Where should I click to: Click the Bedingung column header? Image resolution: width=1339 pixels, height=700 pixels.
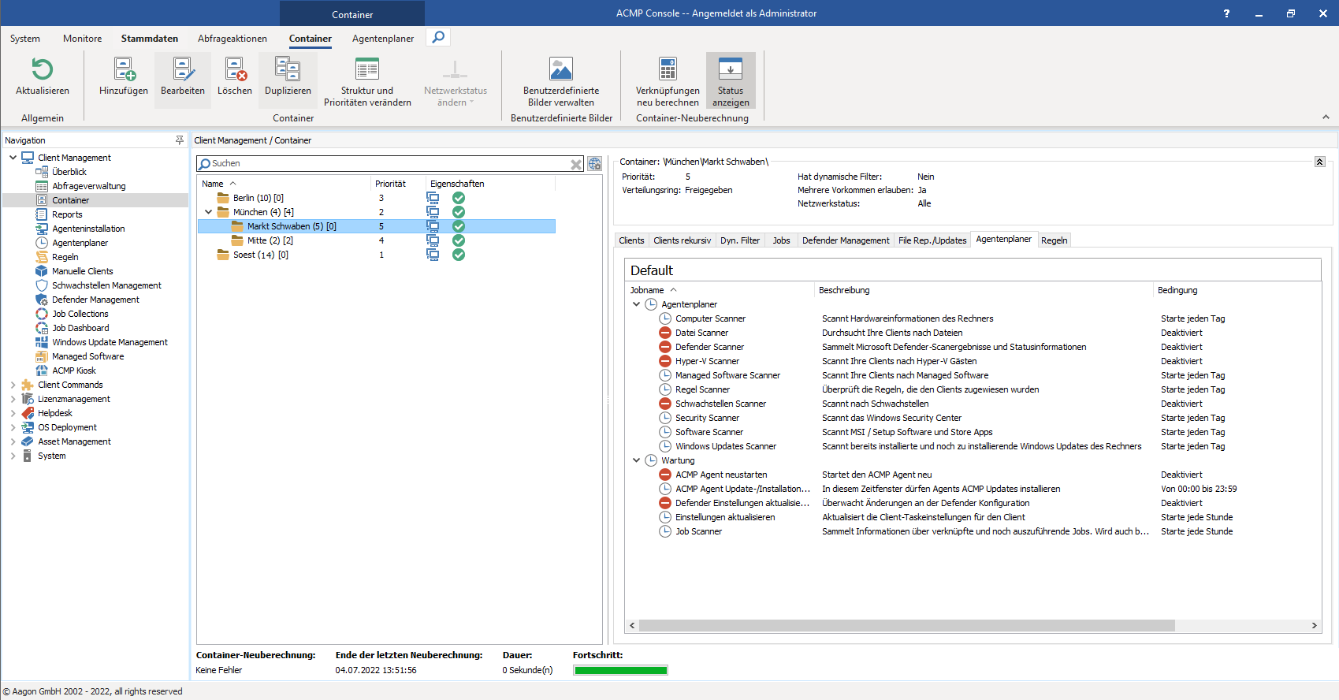coord(1177,290)
